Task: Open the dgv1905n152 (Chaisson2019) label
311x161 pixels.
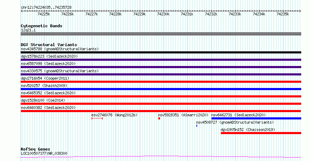Action: pos(248,130)
